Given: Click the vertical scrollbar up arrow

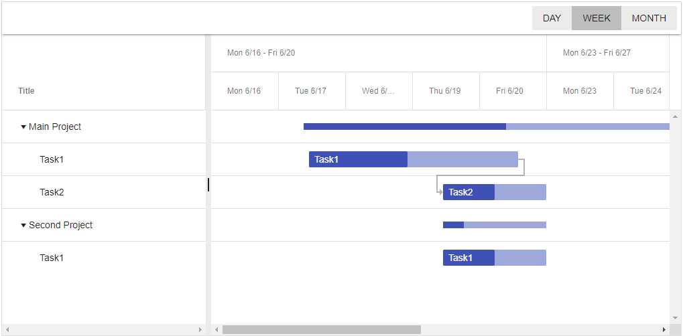Looking at the screenshot, I should point(675,116).
